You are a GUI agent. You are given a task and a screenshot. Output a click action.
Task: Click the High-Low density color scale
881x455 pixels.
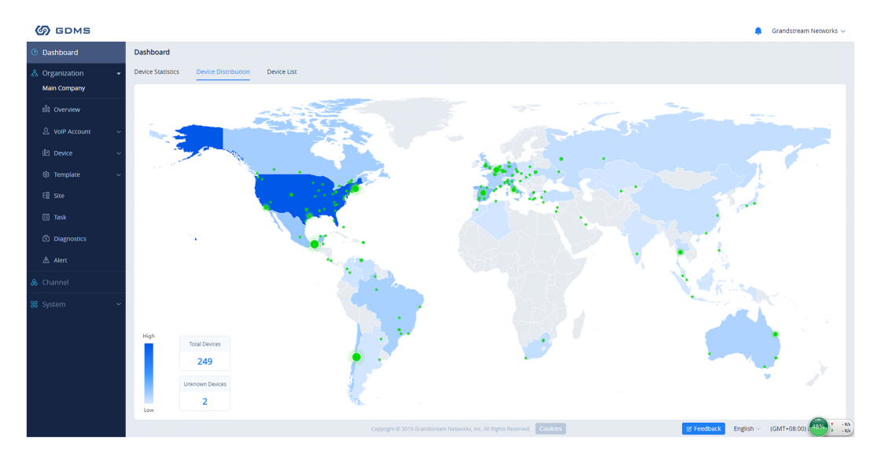click(x=149, y=373)
